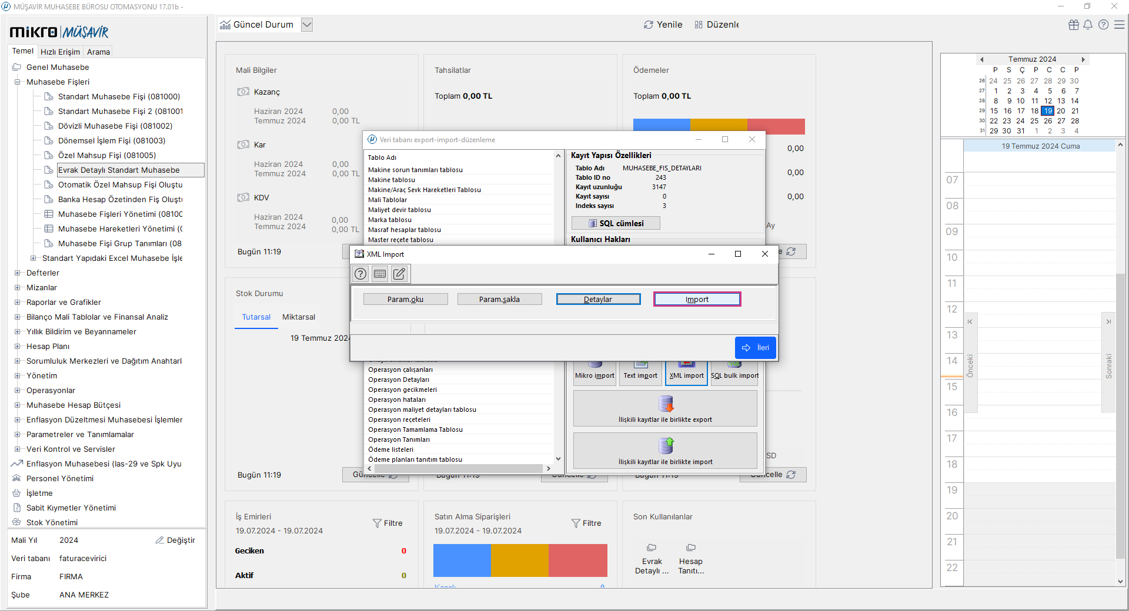The height and width of the screenshot is (611, 1129).
Task: Collapse the Muhasebe Fişleri tree node
Action: (18, 82)
